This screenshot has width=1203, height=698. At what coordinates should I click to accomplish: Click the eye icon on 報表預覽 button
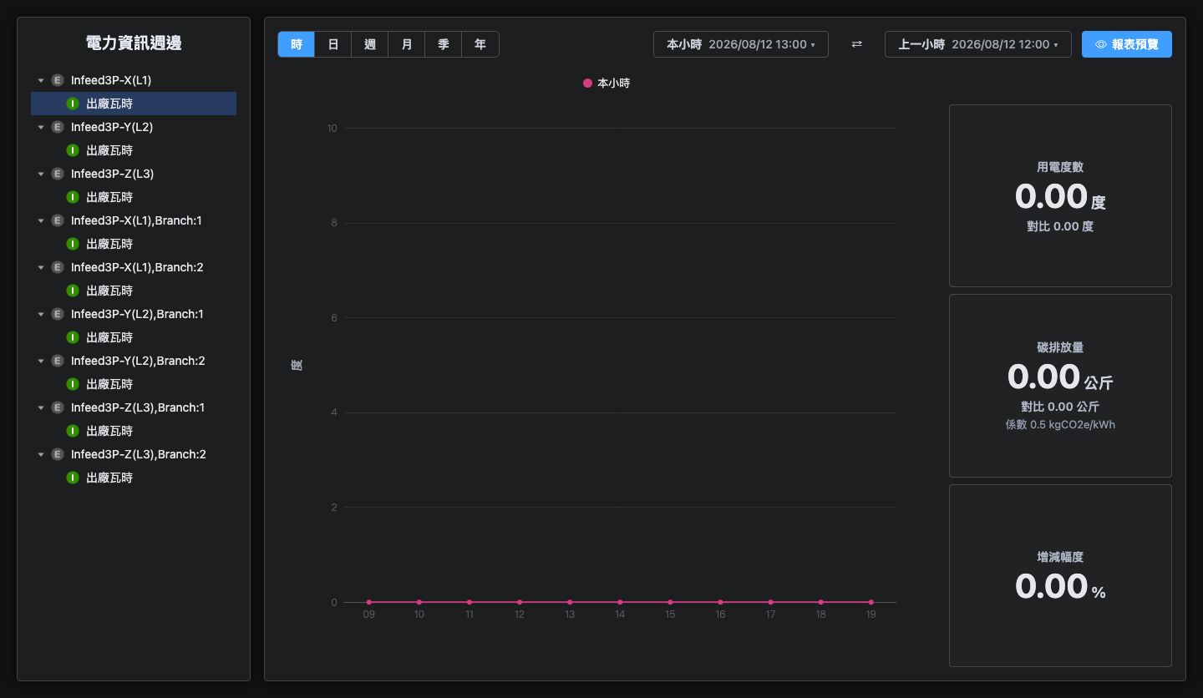coord(1101,44)
